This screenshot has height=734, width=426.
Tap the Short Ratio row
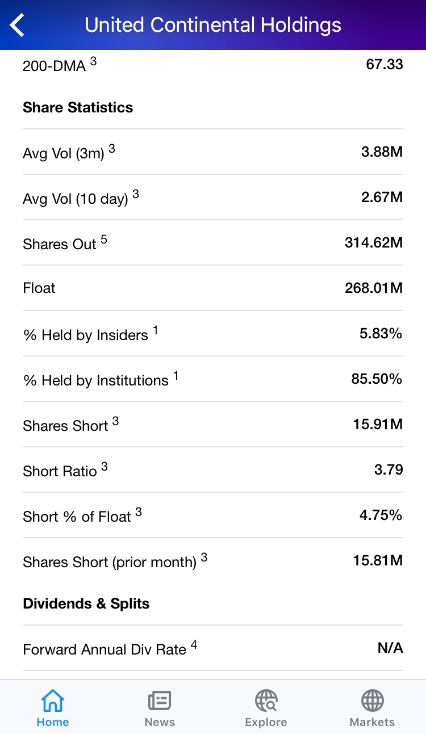tap(213, 470)
